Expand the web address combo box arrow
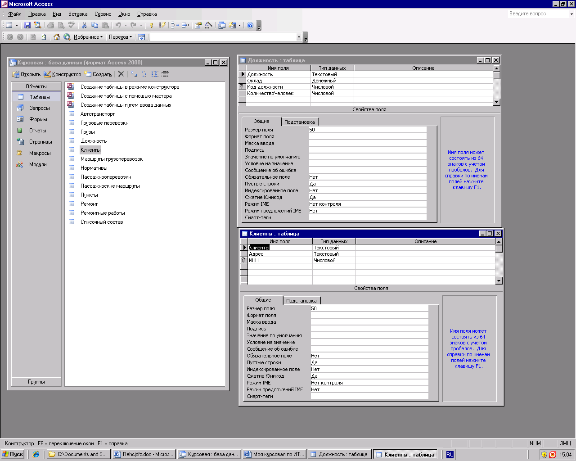The height and width of the screenshot is (461, 576). pos(299,37)
